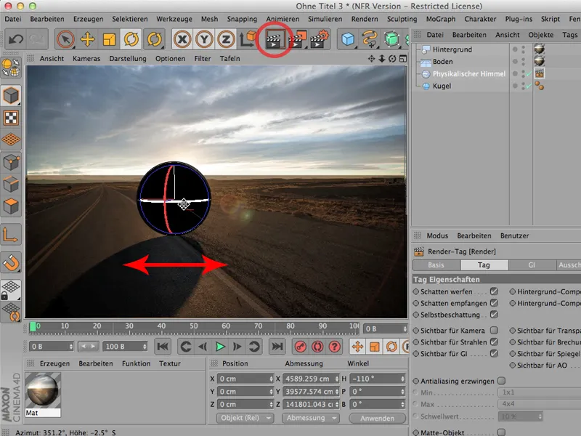Toggle world coordinate system icon
The width and height of the screenshot is (581, 436).
click(248, 39)
